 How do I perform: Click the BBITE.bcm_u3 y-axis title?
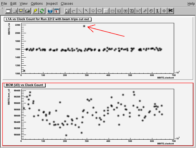(x=9, y=97)
